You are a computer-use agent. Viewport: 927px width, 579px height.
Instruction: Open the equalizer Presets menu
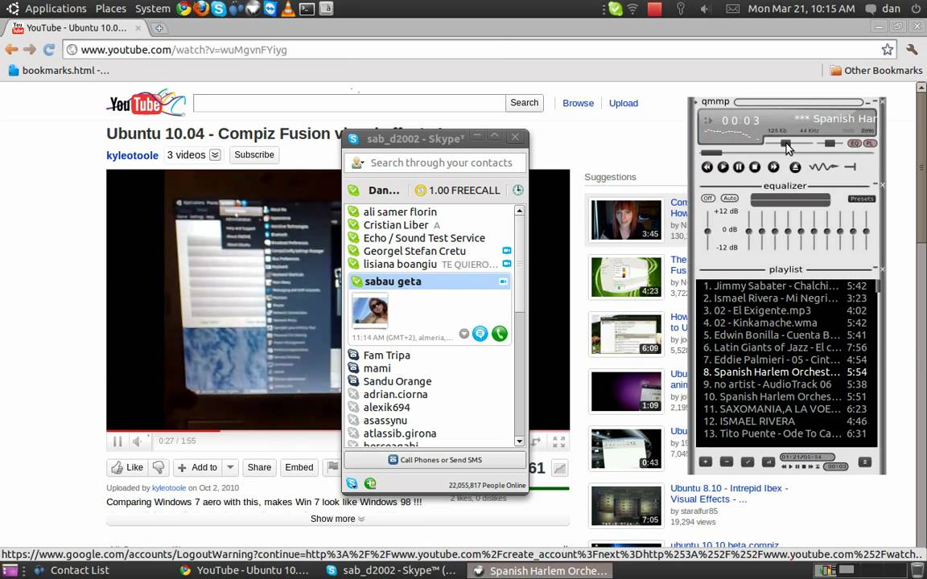click(861, 199)
